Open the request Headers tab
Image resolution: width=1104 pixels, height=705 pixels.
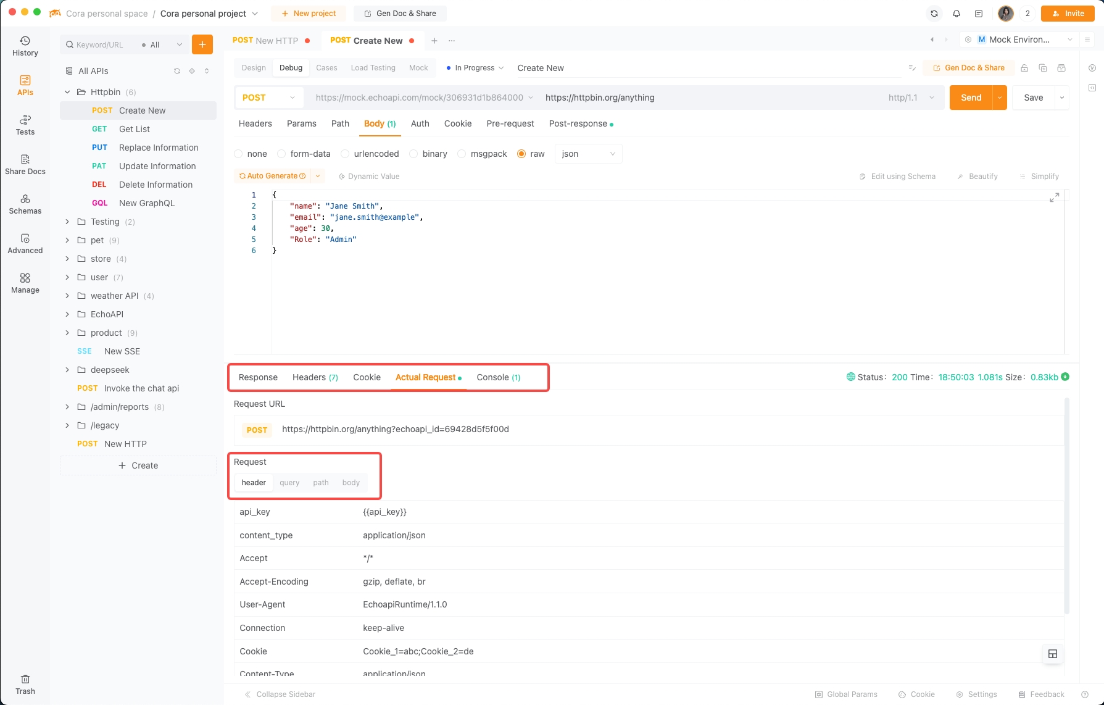click(x=255, y=123)
